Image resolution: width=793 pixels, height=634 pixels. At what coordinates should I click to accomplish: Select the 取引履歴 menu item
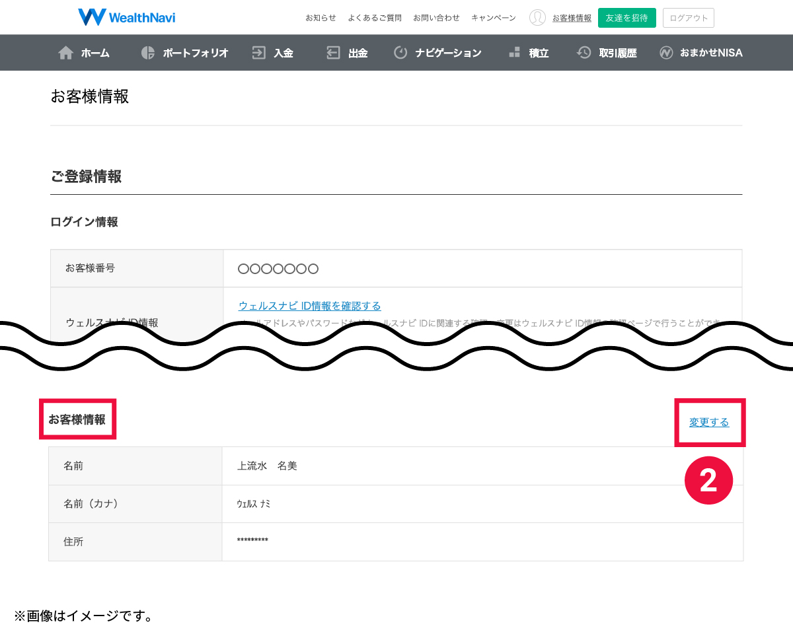618,53
